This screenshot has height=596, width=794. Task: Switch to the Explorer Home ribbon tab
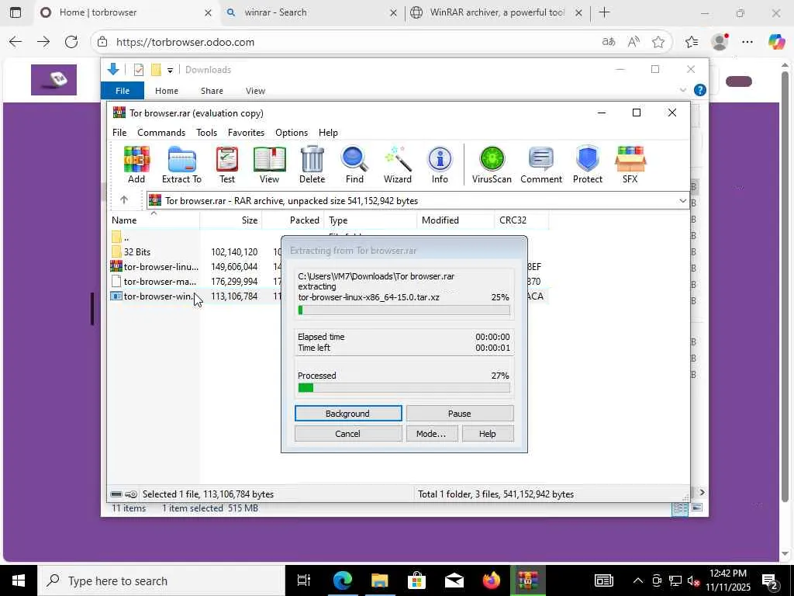[167, 91]
